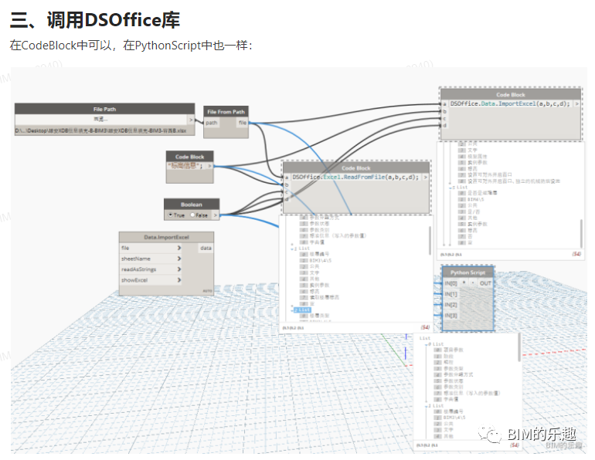Select the xlsx file path text in File Path node
The height and width of the screenshot is (460, 595).
pyautogui.click(x=101, y=130)
